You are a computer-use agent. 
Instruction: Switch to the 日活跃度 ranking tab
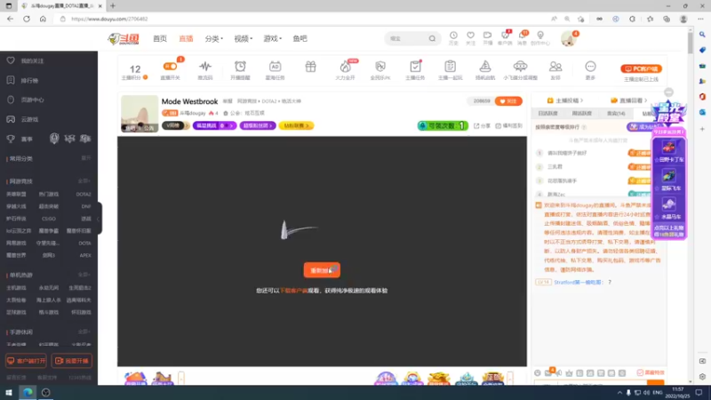547,114
